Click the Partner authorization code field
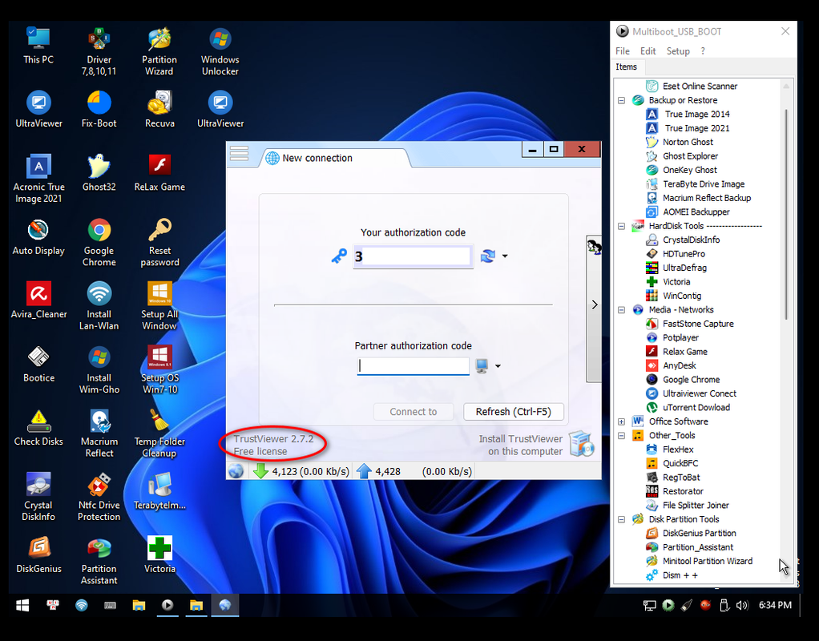 414,366
